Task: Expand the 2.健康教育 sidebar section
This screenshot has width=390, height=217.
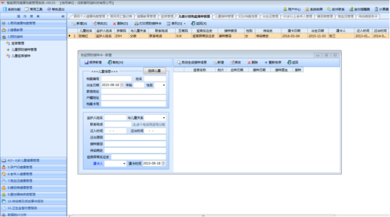Action: click(x=33, y=30)
